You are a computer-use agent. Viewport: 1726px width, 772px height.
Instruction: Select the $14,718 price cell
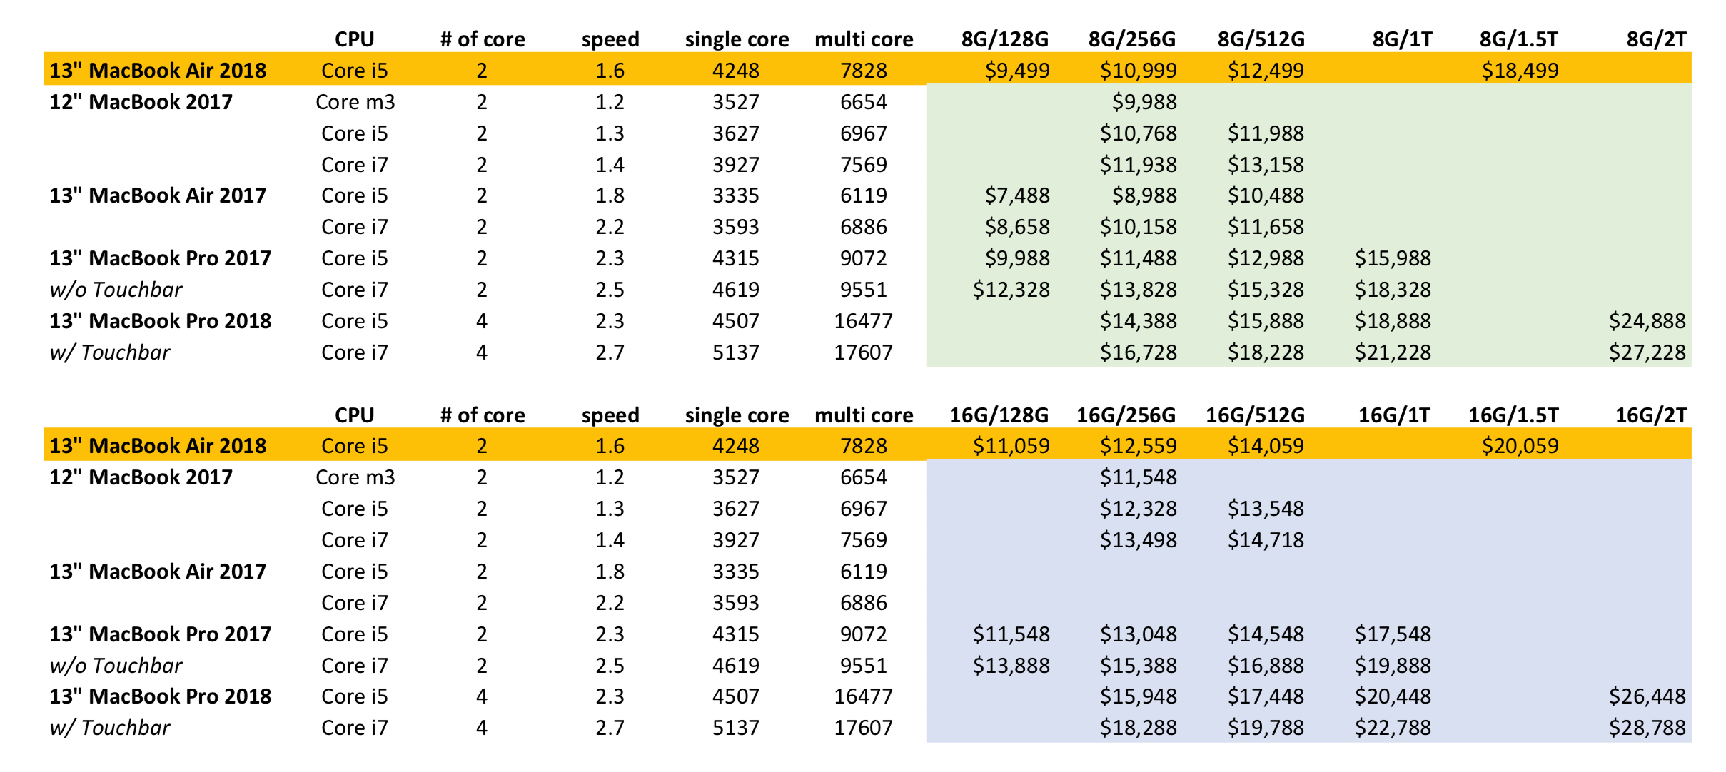[1266, 540]
